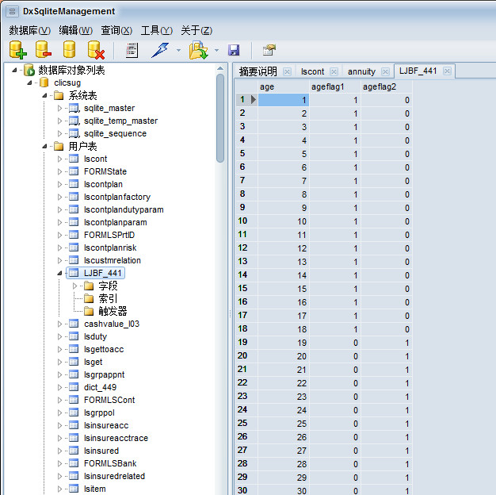Image resolution: width=496 pixels, height=495 pixels.
Task: Expand the lscont table node
Action: pyautogui.click(x=59, y=159)
